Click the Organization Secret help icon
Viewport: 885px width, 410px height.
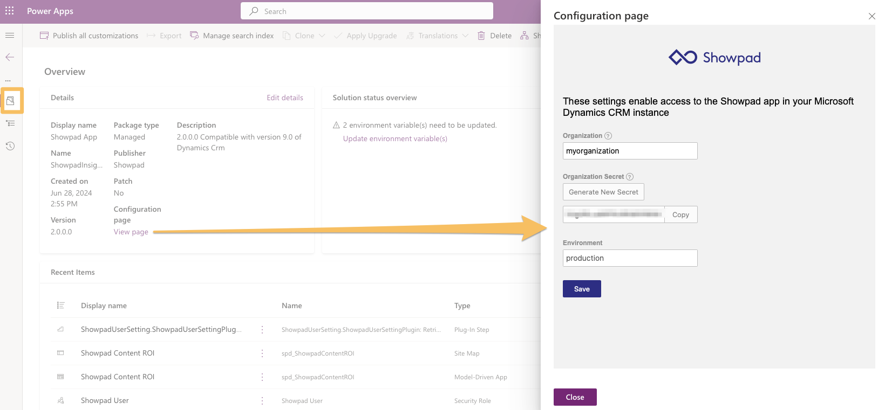[630, 177]
